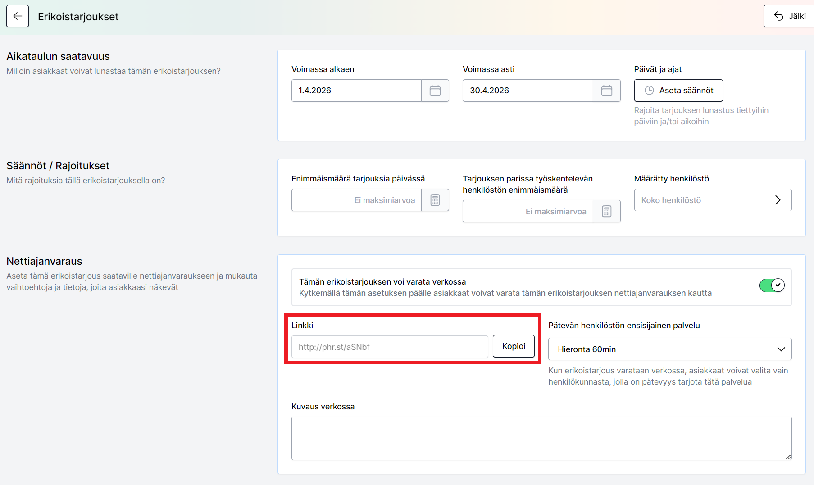The height and width of the screenshot is (485, 814).
Task: Click the calculator icon beside Enimmäismäärä tarjouksia päivässä
Action: pos(435,200)
